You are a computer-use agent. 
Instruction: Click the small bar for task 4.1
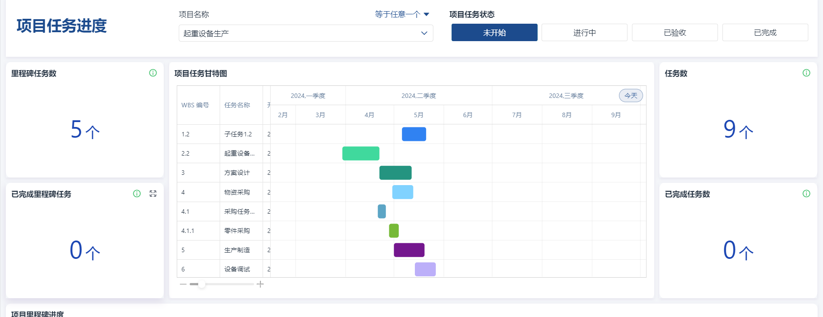382,211
